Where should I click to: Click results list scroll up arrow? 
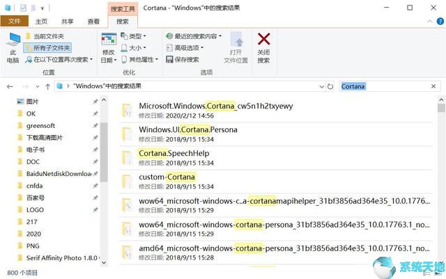441,100
